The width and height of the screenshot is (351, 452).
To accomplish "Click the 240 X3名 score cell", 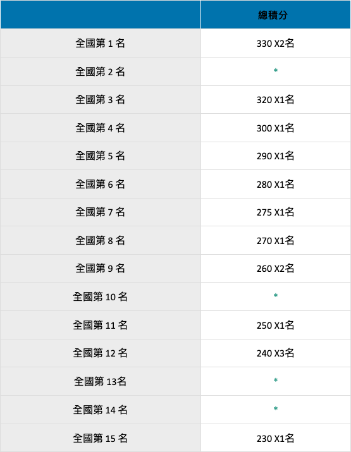I will coord(276,353).
